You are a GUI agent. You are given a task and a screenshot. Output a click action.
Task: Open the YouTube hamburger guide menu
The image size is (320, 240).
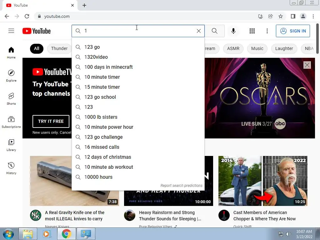11,31
